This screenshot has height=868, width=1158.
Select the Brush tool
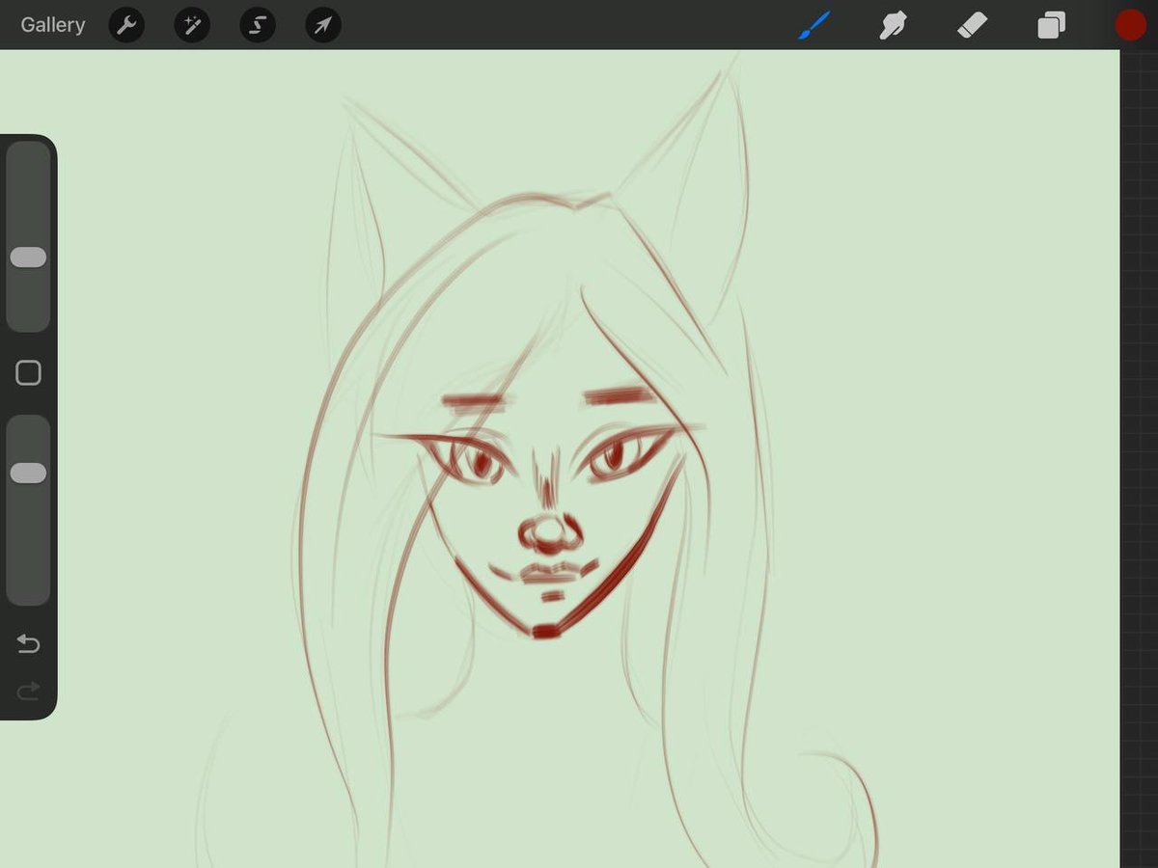coord(813,25)
